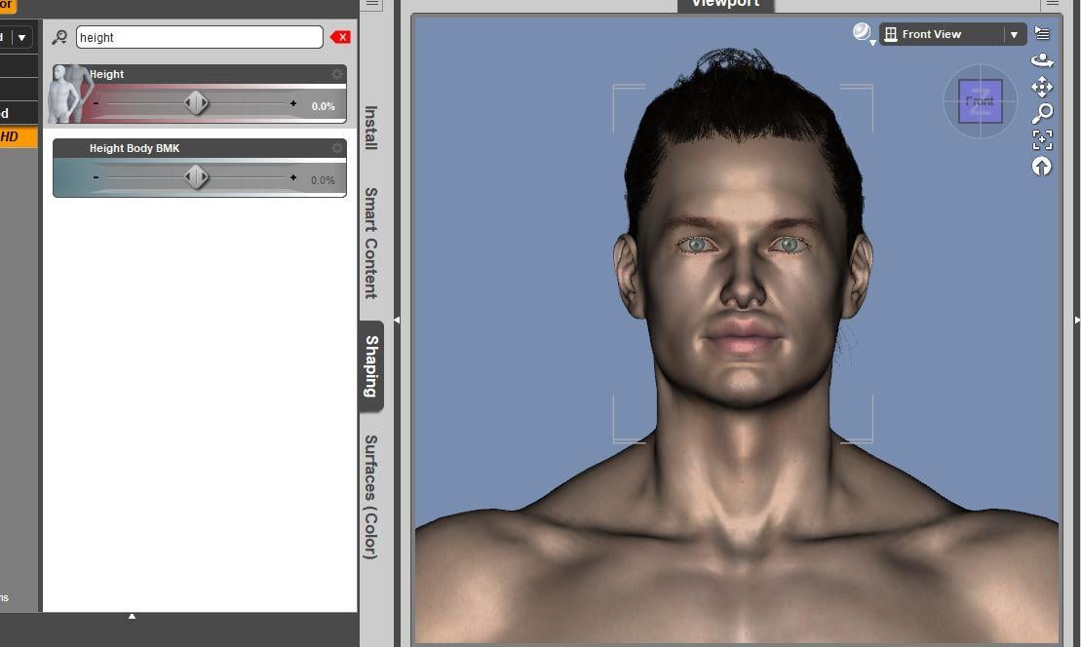Select the orange HD list item
The width and height of the screenshot is (1081, 647).
[x=19, y=136]
